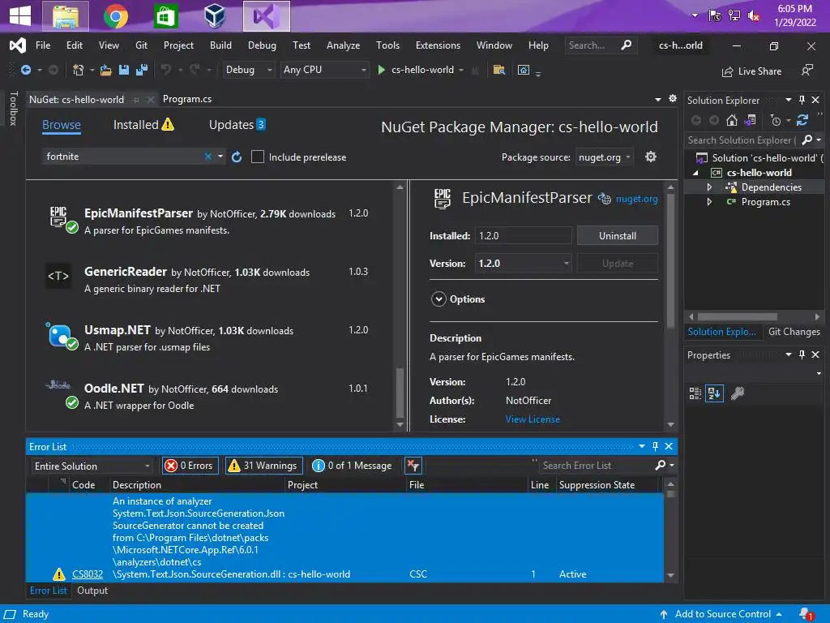Clear the fortnite search text
Viewport: 830px width, 623px height.
point(208,157)
